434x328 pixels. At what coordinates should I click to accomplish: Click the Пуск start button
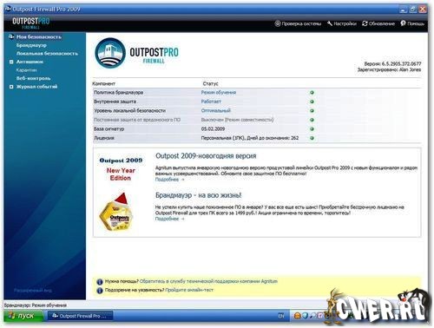[23, 316]
